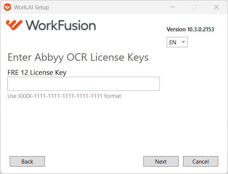Image resolution: width=228 pixels, height=174 pixels.
Task: Open the EN language dropdown
Action: pos(177,42)
